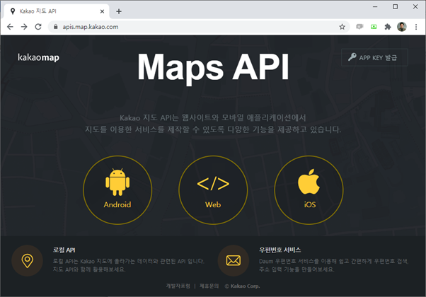Click the Web label under code icon
Image resolution: width=426 pixels, height=297 pixels.
point(213,204)
